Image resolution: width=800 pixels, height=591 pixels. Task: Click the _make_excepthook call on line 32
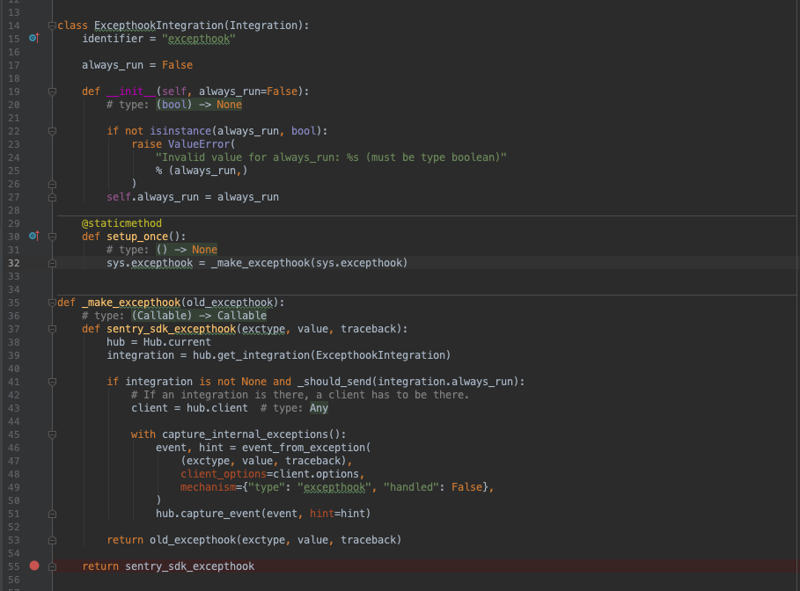(261, 263)
